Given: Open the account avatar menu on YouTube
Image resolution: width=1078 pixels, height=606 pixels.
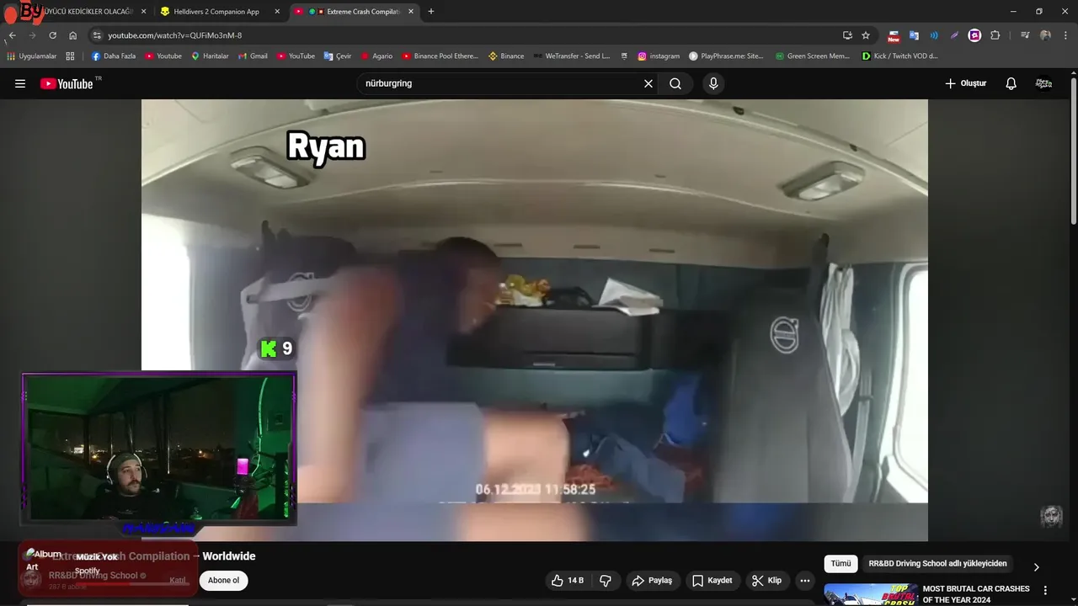Looking at the screenshot, I should [x=1043, y=83].
